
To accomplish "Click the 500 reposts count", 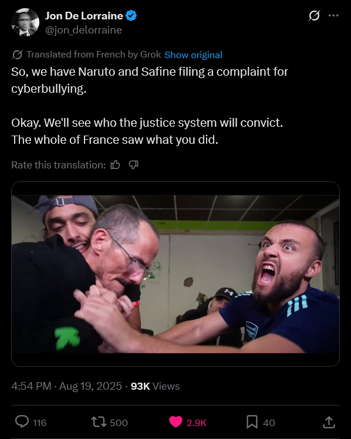I will tap(119, 423).
